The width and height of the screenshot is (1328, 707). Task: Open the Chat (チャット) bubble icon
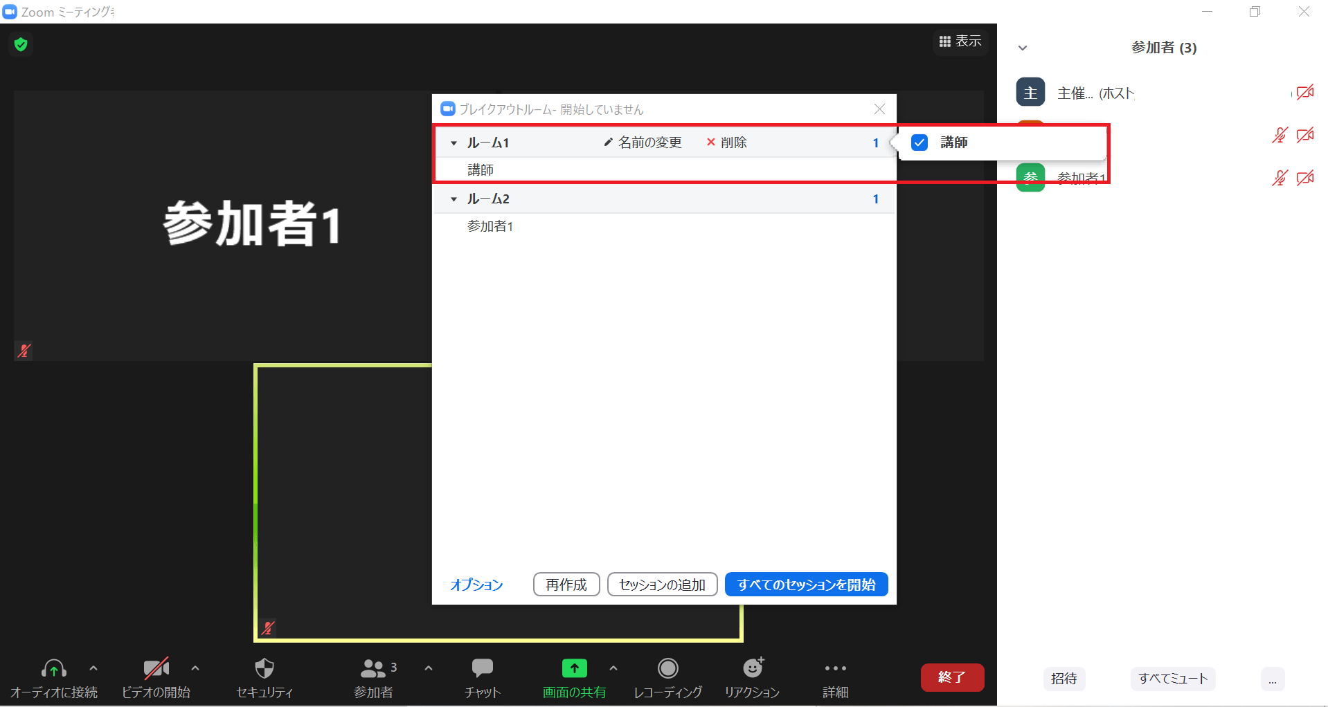tap(482, 668)
